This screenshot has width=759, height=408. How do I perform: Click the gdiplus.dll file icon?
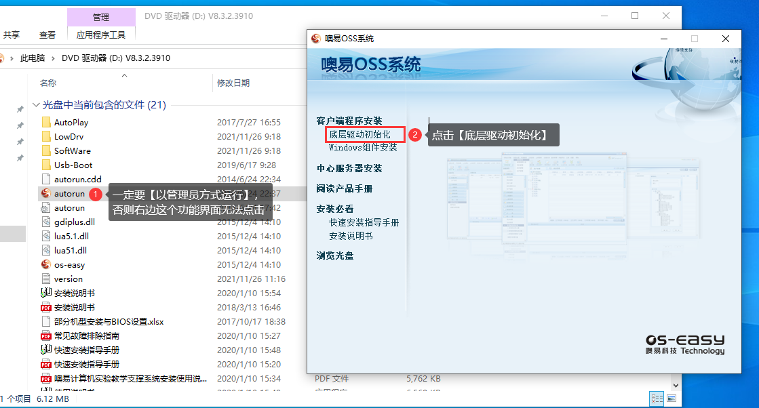point(46,222)
